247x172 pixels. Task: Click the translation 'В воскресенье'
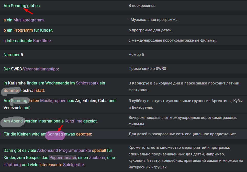142,6
